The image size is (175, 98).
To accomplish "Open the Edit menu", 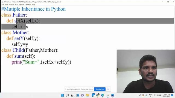I will [7, 5].
